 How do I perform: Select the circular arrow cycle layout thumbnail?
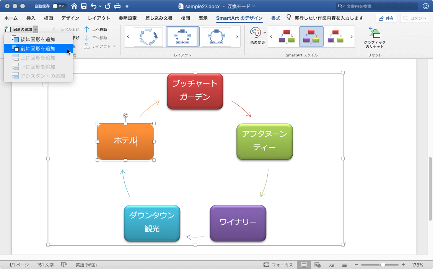tap(148, 37)
